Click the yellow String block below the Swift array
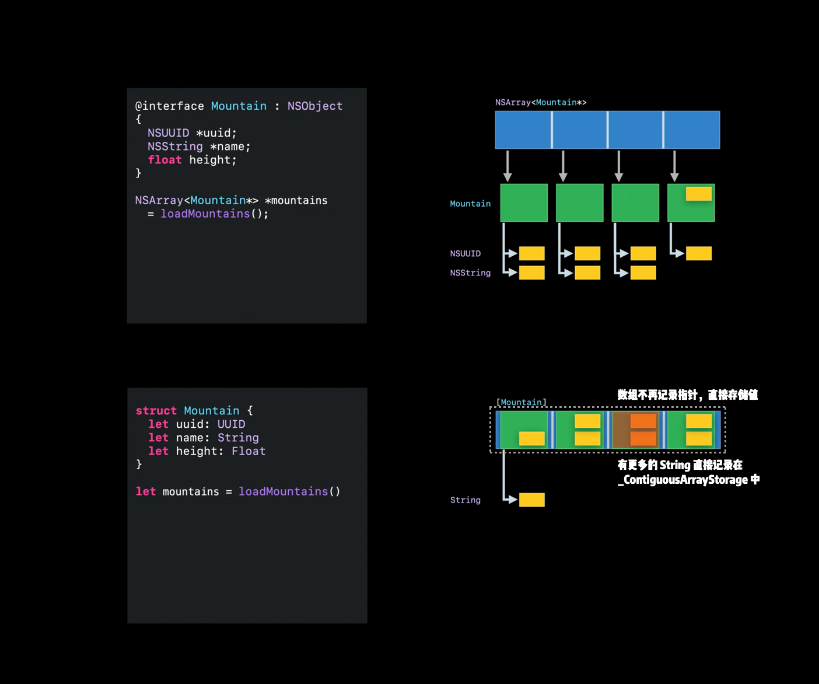The width and height of the screenshot is (819, 684). pyautogui.click(x=532, y=500)
